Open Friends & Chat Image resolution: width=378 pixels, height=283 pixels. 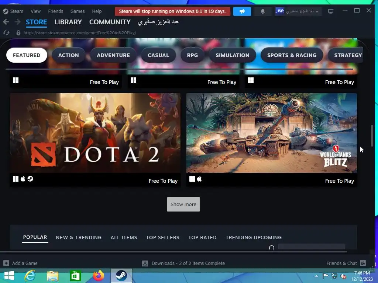(x=341, y=263)
